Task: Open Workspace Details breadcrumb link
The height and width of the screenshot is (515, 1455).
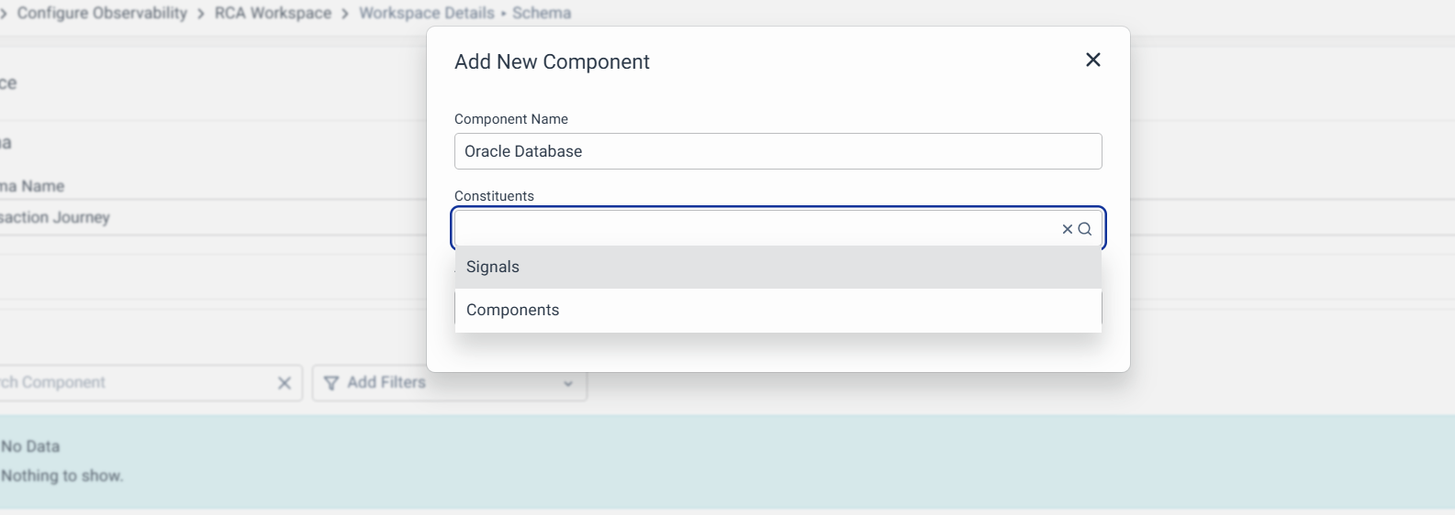Action: click(x=426, y=13)
